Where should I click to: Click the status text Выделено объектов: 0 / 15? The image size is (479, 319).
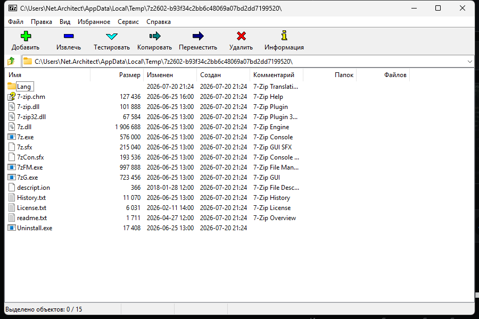point(44,309)
